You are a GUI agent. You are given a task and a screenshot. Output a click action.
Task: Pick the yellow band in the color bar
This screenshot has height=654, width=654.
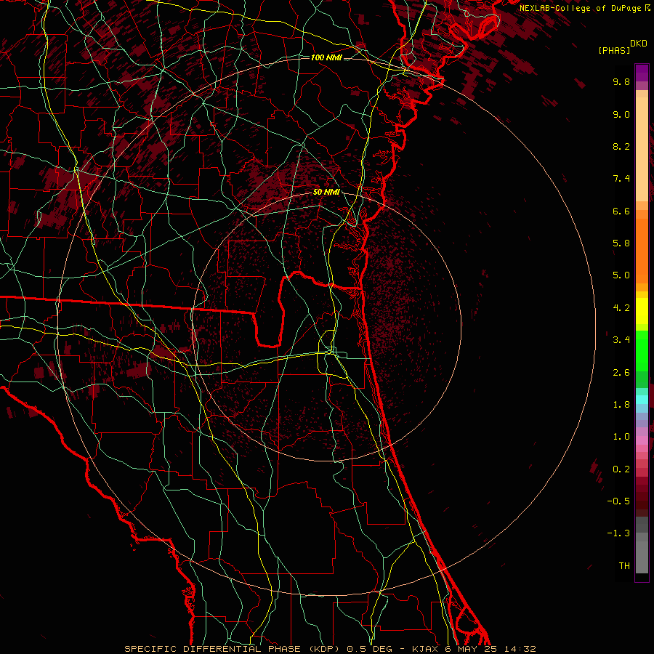642,311
